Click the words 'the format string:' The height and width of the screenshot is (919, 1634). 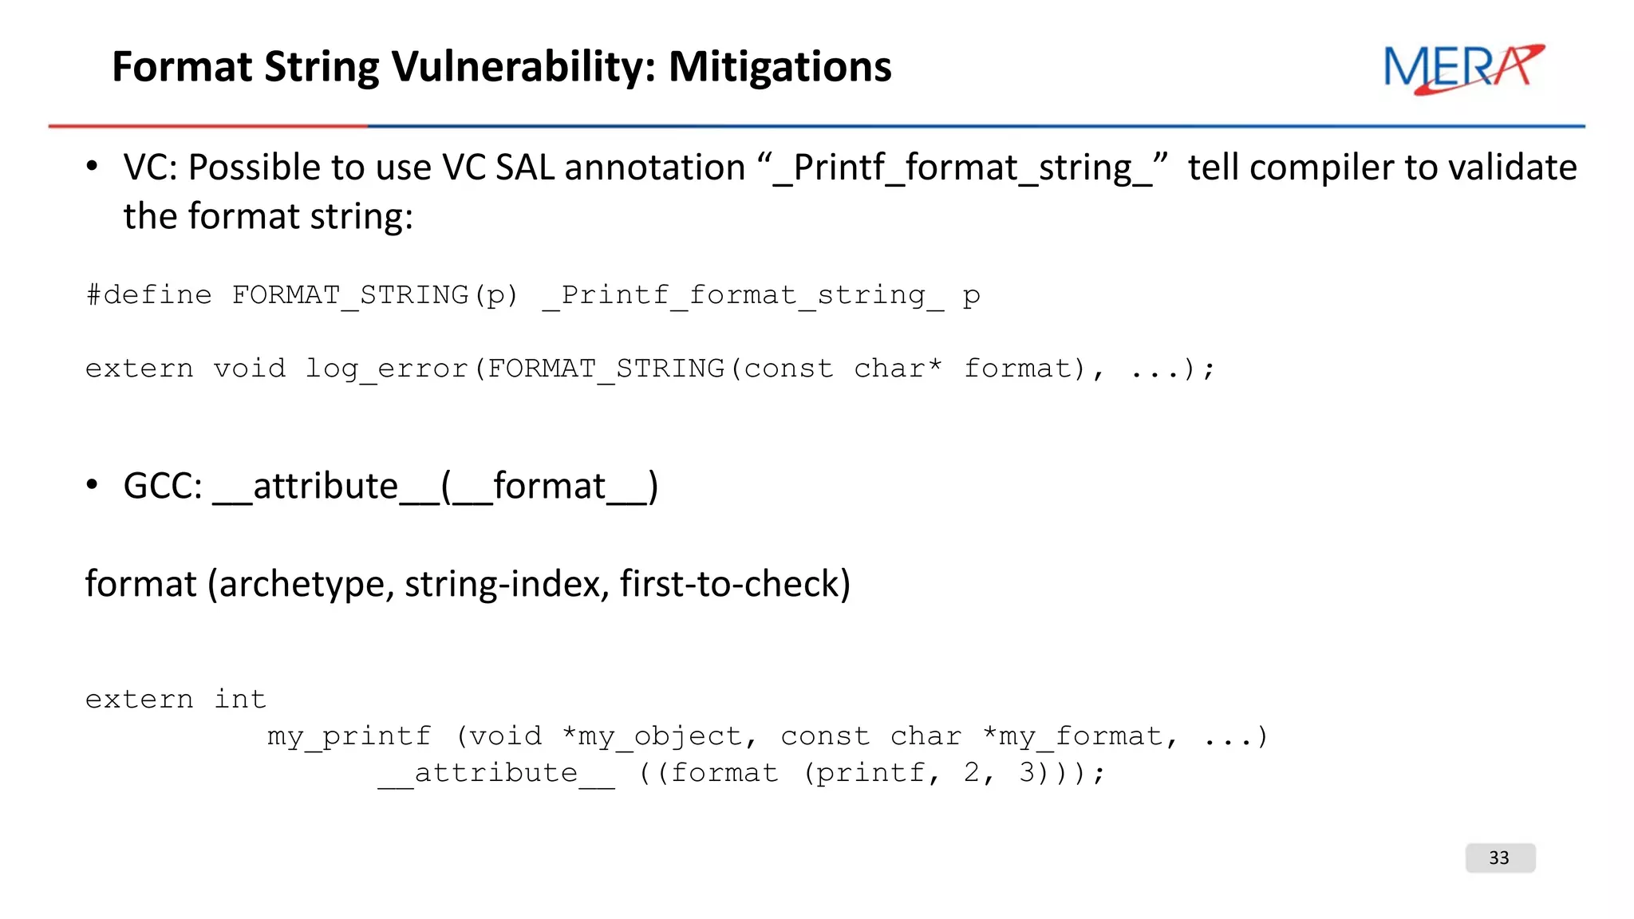pos(268,217)
